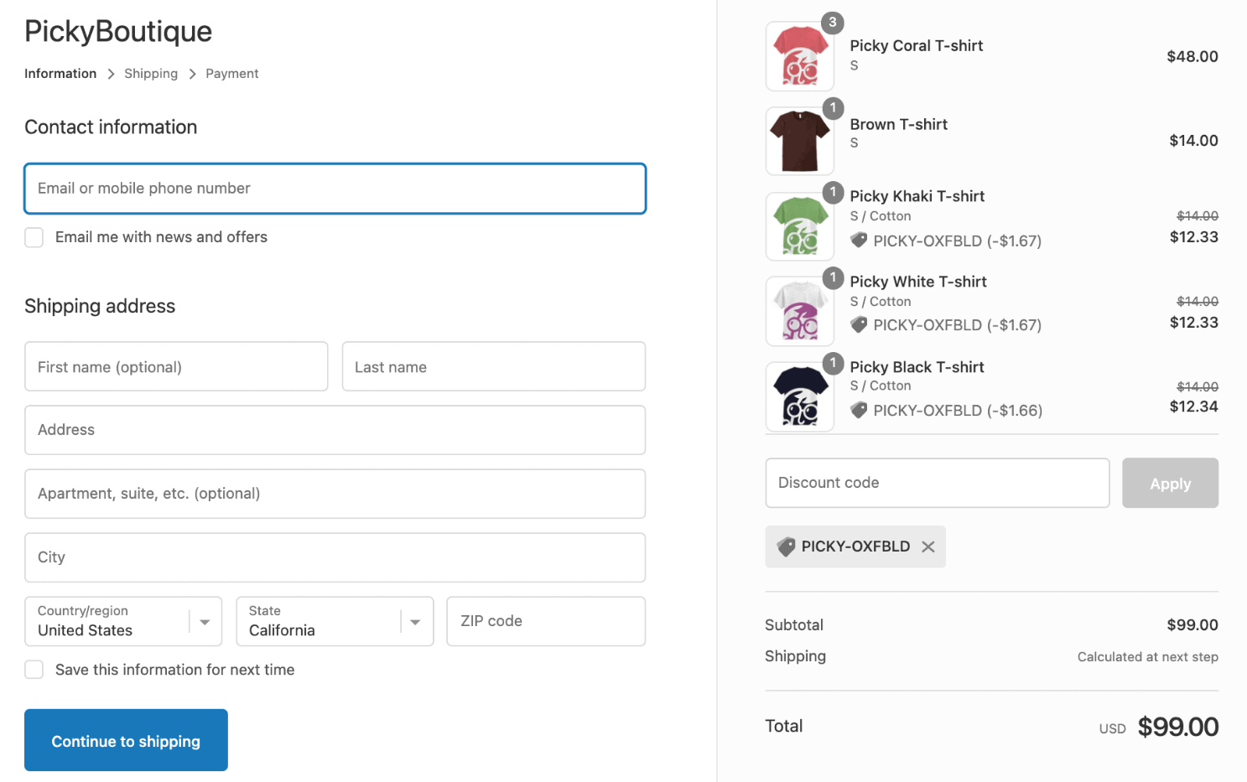
Task: Click the State dropdown chevron arrow
Action: [x=415, y=621]
